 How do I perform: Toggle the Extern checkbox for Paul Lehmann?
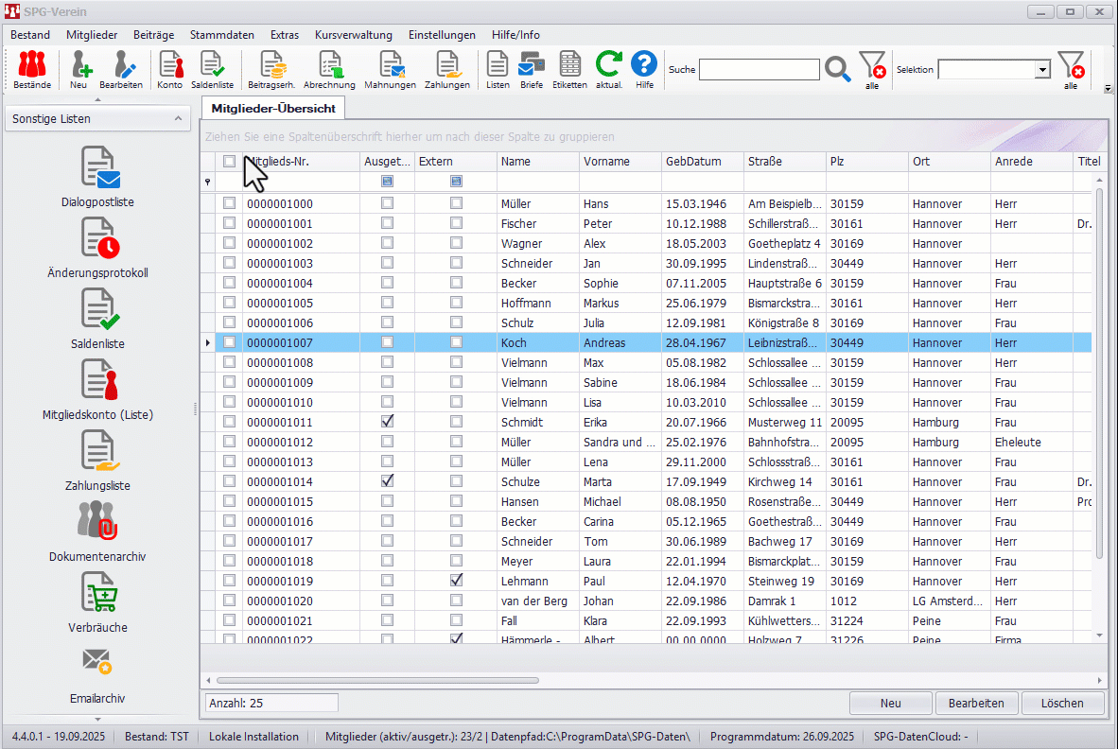[456, 581]
